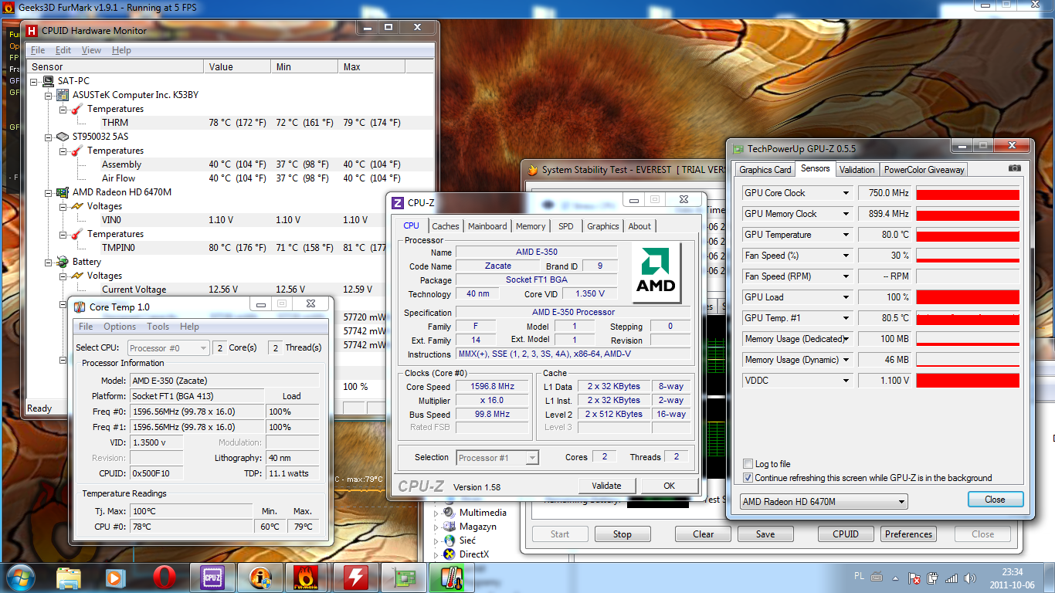Click the Battery icon in the HWMonitor tree
The image size is (1055, 593).
coord(63,262)
